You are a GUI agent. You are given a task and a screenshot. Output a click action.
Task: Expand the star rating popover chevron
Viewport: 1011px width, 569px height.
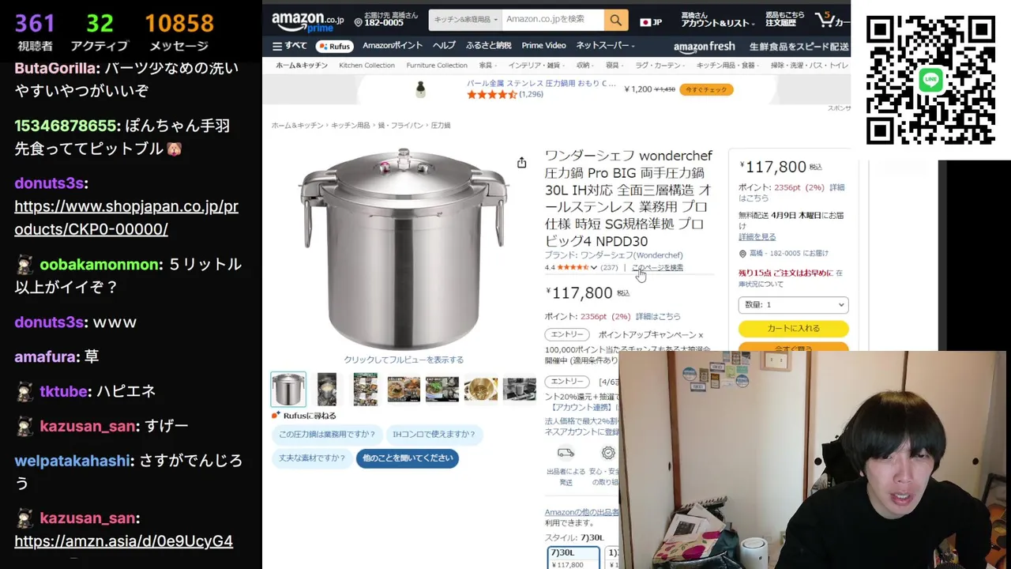click(x=594, y=268)
